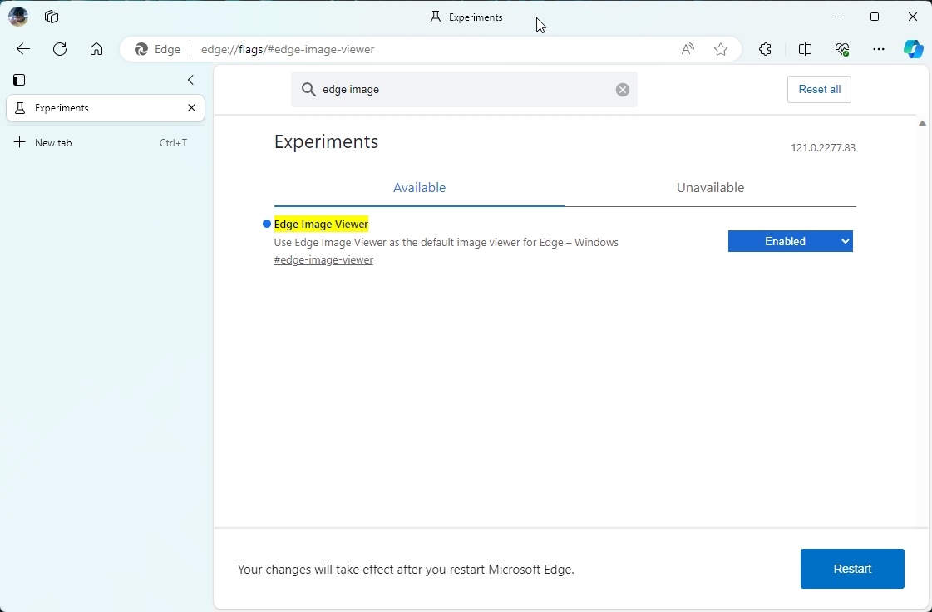Screen dimensions: 932x612
Task: Open Workspaces from the title bar
Action: pos(51,17)
